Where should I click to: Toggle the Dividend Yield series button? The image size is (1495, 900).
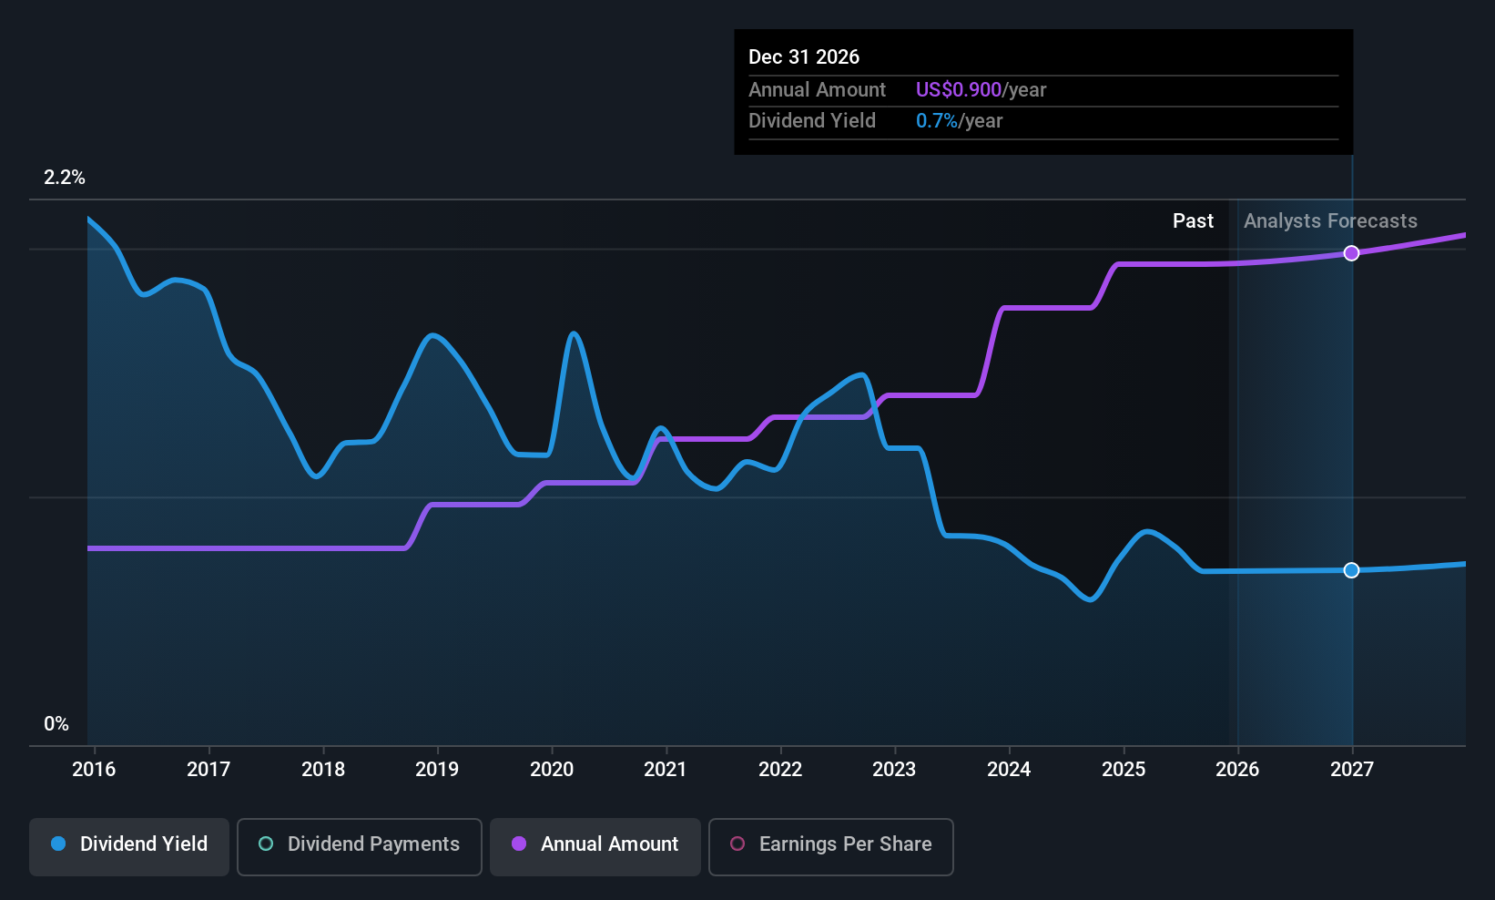[x=129, y=846]
